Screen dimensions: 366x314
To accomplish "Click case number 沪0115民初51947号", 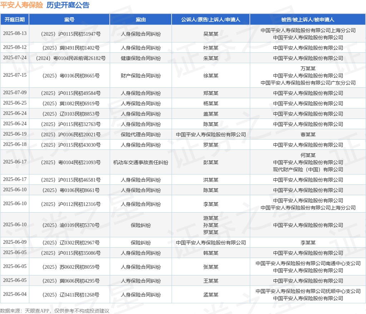I will coord(71,34).
